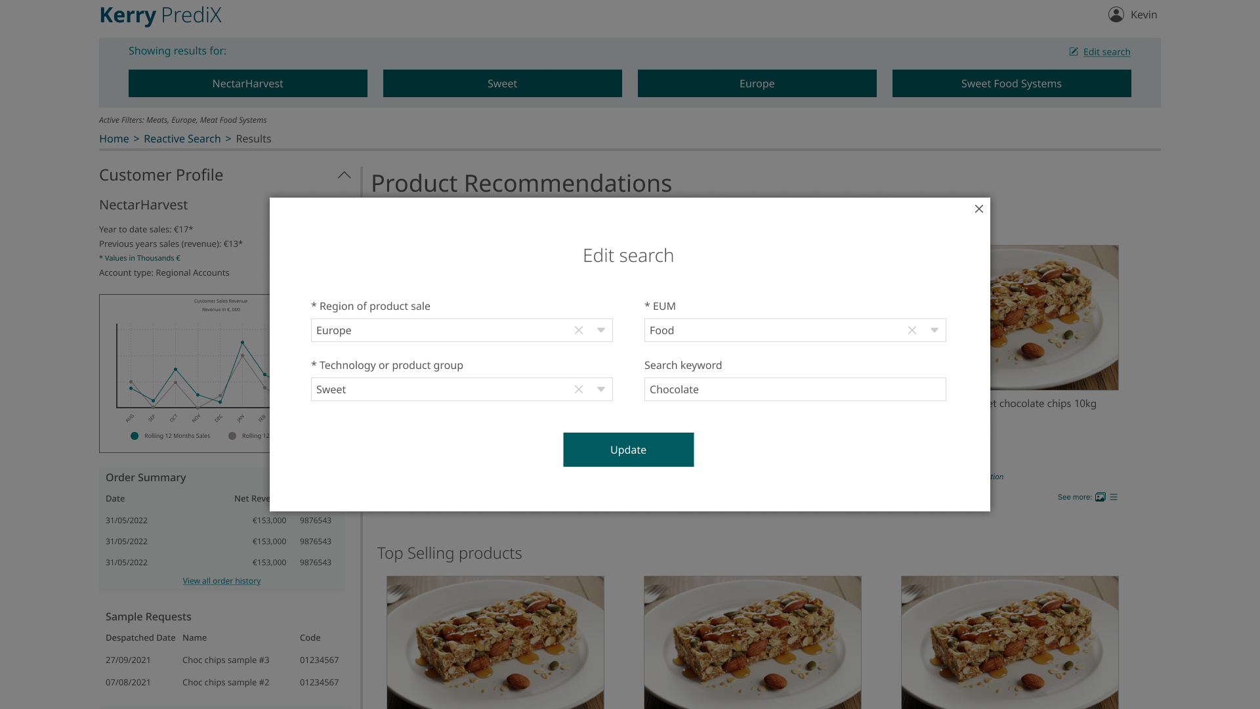Clear the Food EUM selection

coord(912,330)
